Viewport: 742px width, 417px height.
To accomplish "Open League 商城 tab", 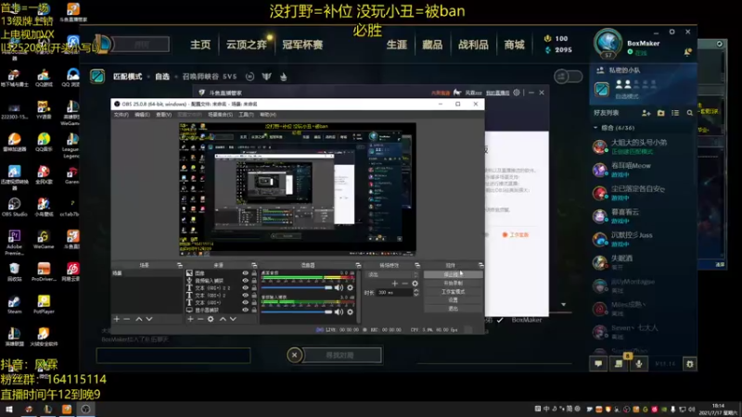I will pyautogui.click(x=514, y=44).
